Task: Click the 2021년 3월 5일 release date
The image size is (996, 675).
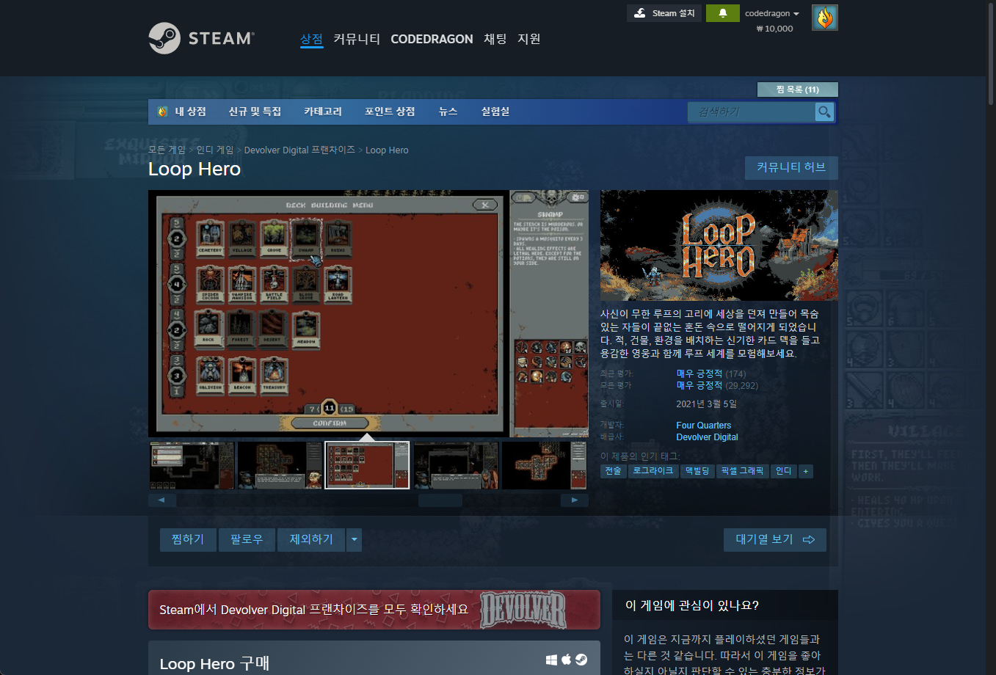Action: (x=706, y=404)
